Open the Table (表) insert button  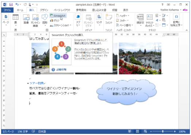16,20
